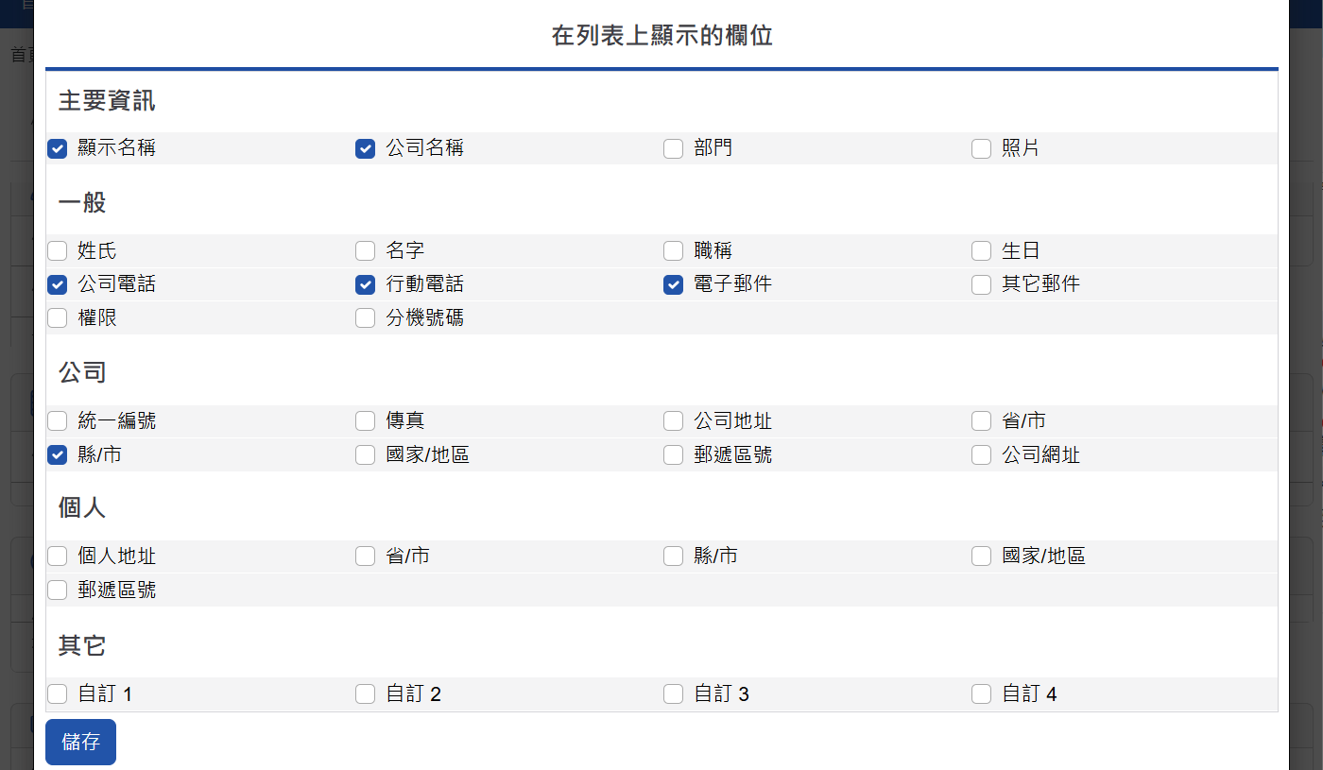This screenshot has width=1323, height=770.
Task: Tick the 生日 checkbox
Action: click(982, 250)
